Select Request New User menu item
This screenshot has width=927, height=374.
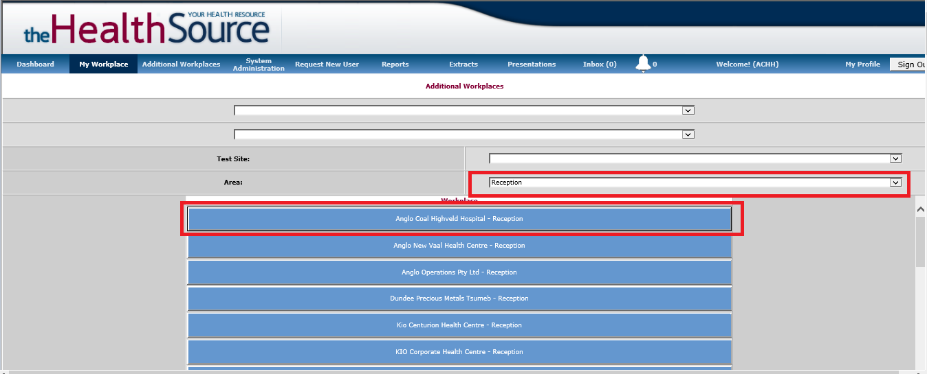tap(327, 65)
